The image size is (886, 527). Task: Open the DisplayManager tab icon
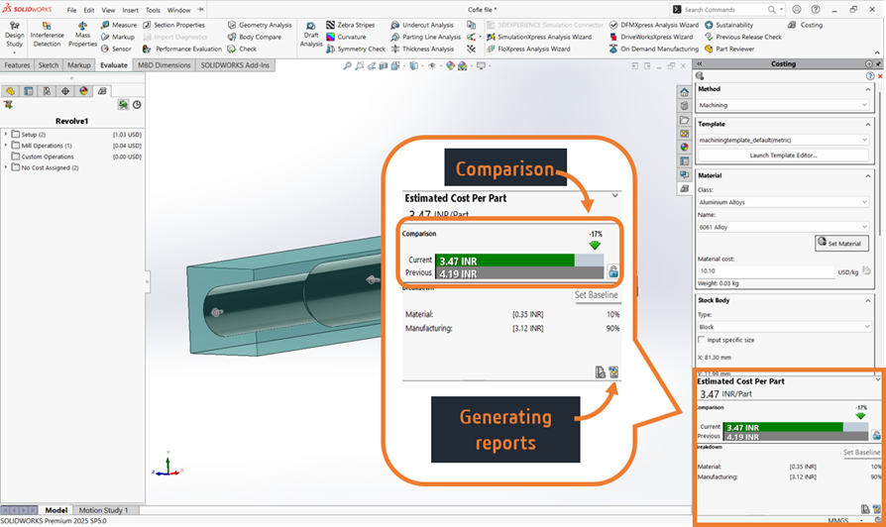[83, 91]
